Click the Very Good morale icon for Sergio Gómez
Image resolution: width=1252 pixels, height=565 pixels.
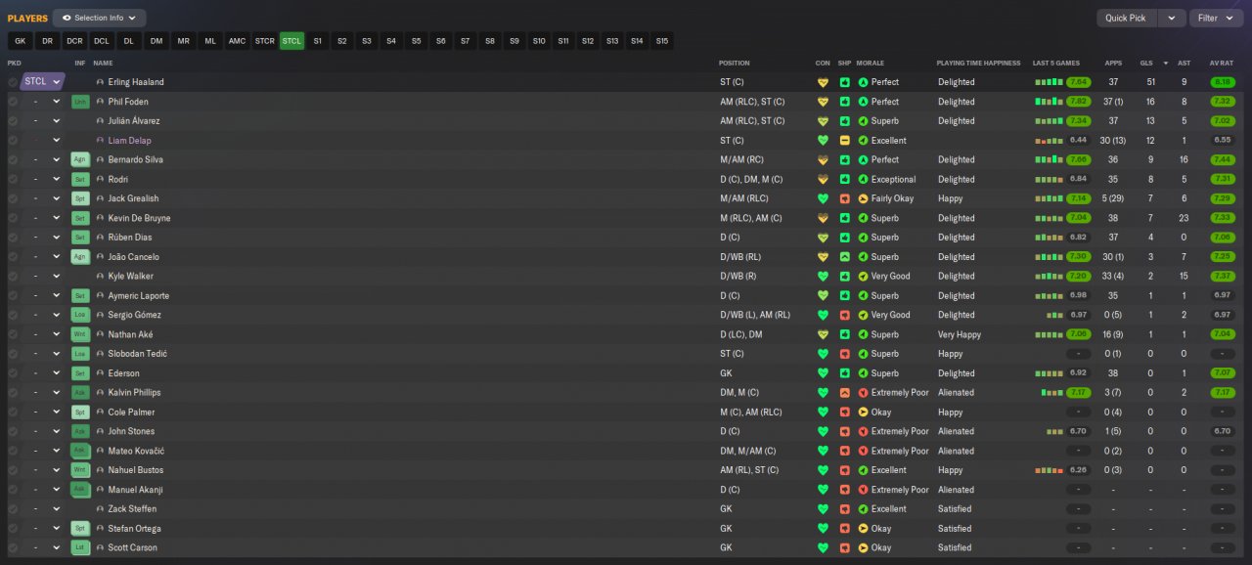click(863, 315)
